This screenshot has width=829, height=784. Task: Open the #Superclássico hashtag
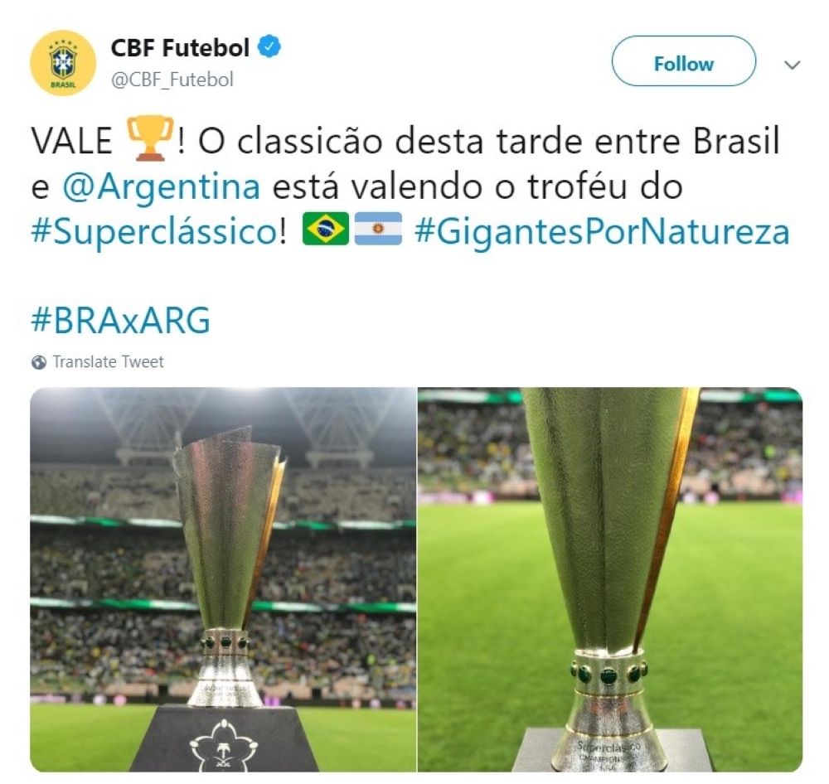[154, 232]
